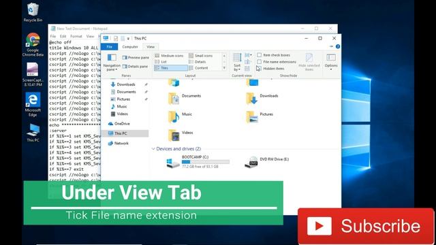This screenshot has height=245, width=436.
Task: Switch to the View tab
Action: point(151,47)
